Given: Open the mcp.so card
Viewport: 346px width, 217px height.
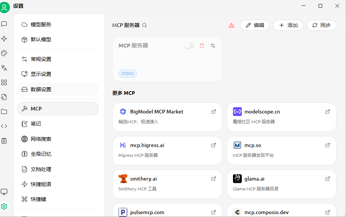Looking at the screenshot, I should click(282, 151).
